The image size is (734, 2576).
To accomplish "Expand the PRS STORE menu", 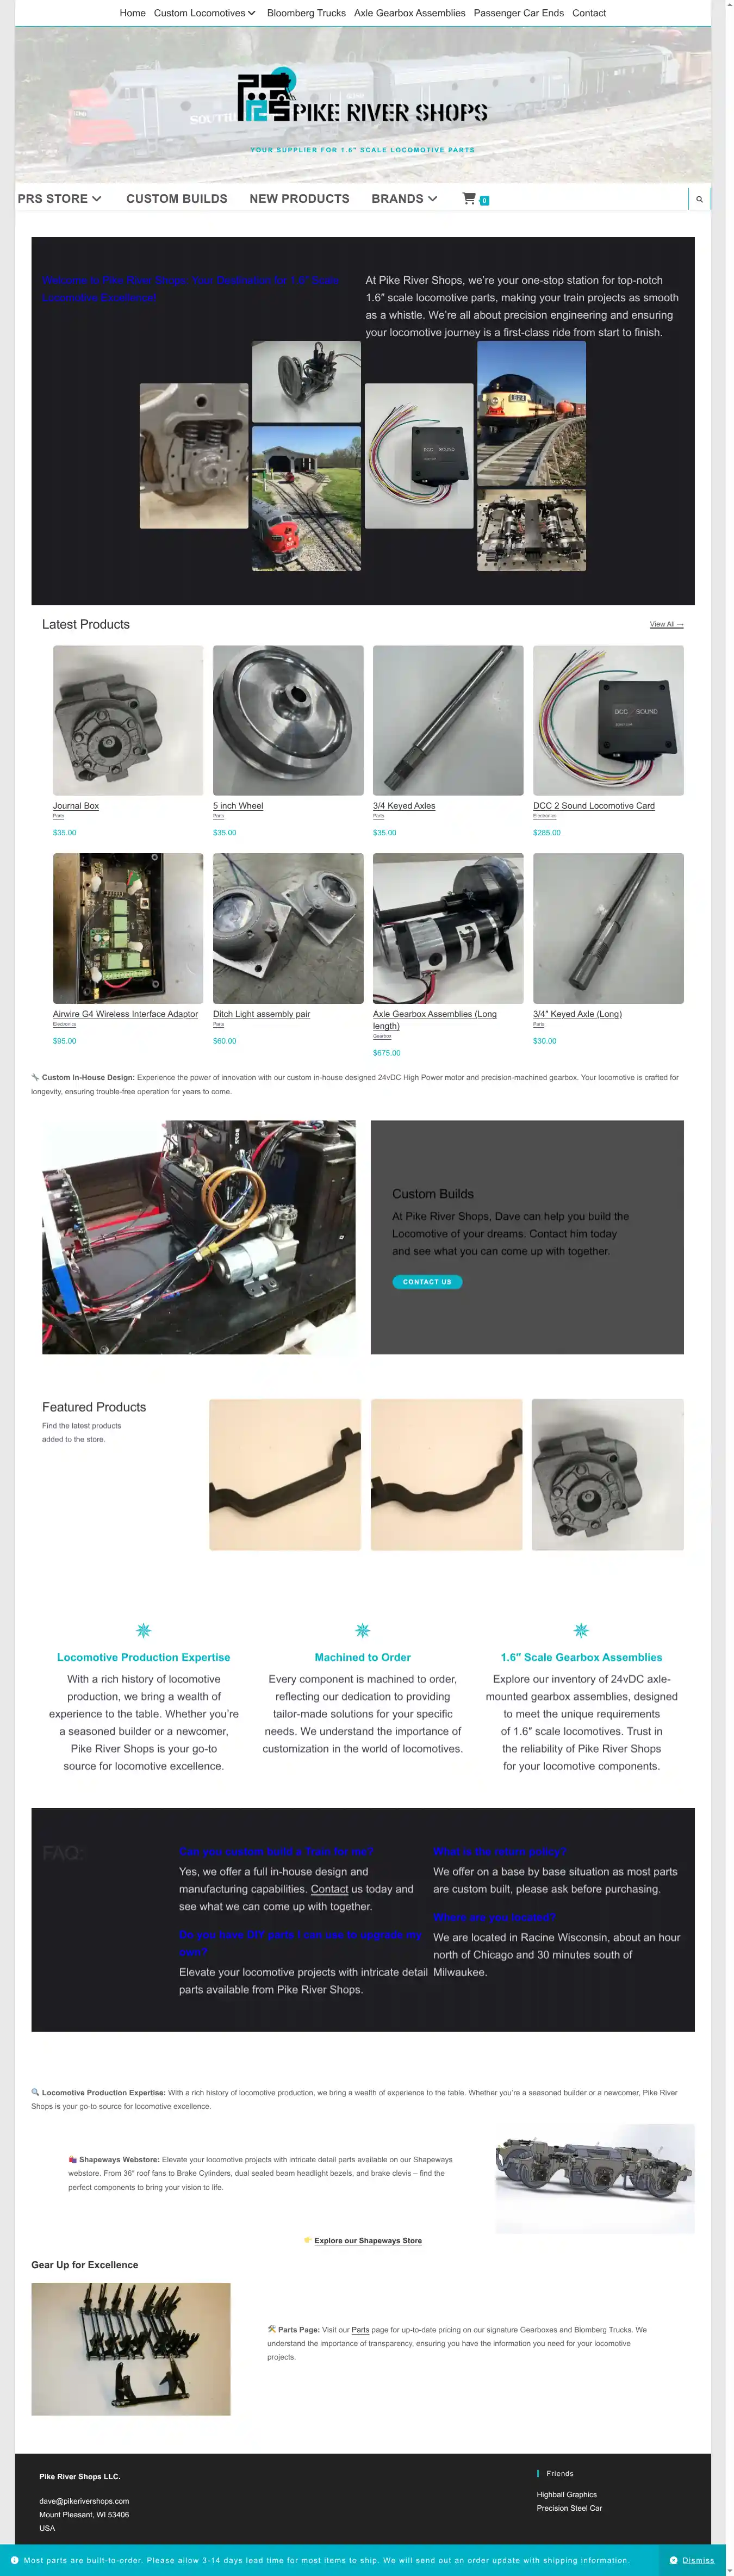I will pos(60,199).
